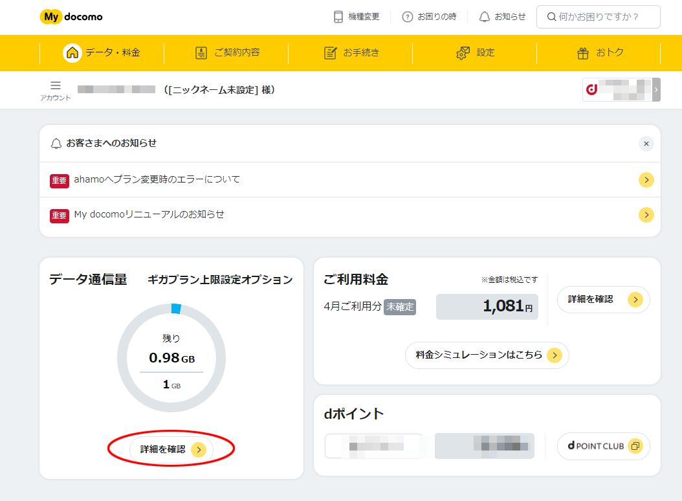Screen dimensions: 682x501
Task: Click the red d account logo
Action: tap(591, 89)
